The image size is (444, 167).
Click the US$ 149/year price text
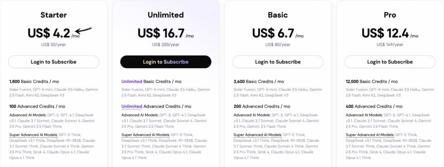(390, 45)
